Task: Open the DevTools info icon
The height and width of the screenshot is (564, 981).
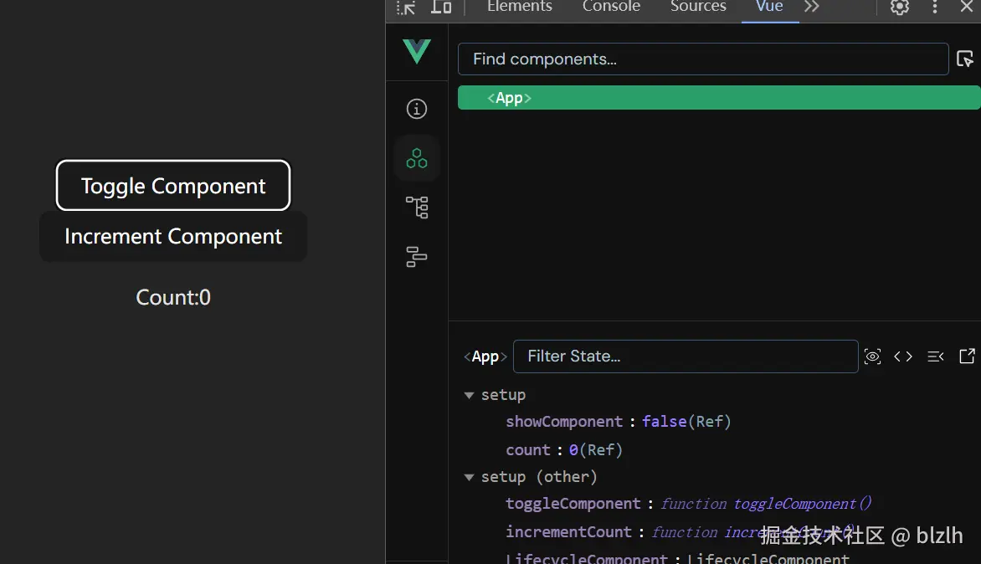Action: click(416, 109)
